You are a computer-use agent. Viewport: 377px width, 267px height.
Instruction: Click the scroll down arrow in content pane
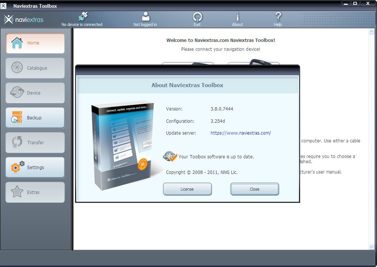click(372, 247)
